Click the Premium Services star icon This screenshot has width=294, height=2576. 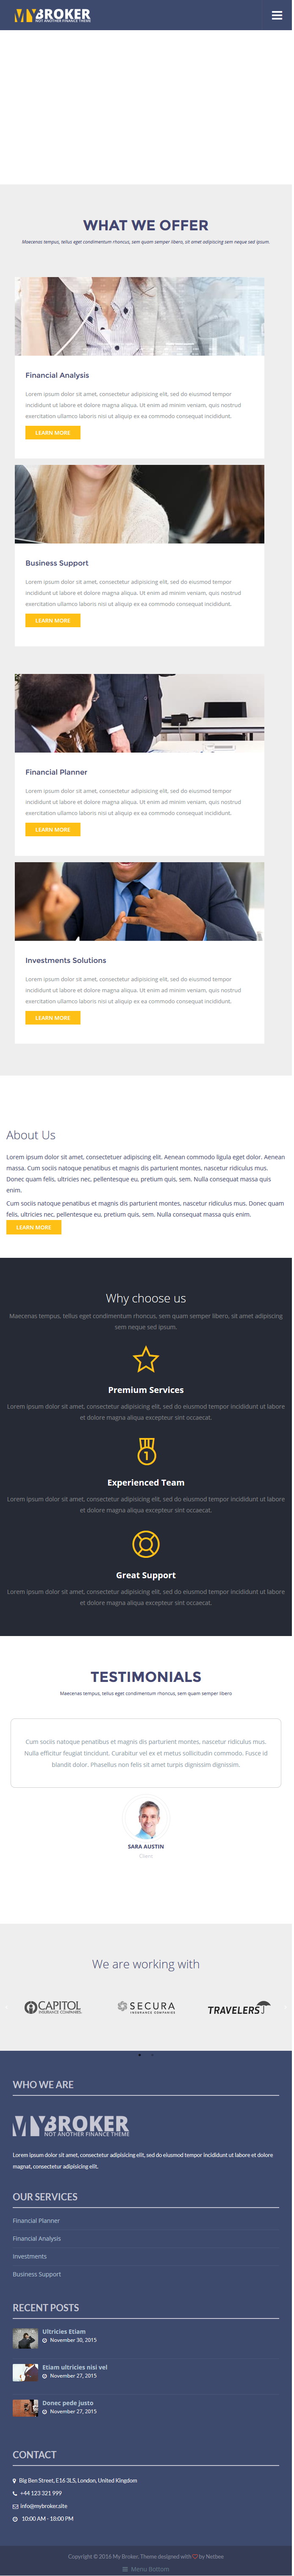pos(145,1359)
